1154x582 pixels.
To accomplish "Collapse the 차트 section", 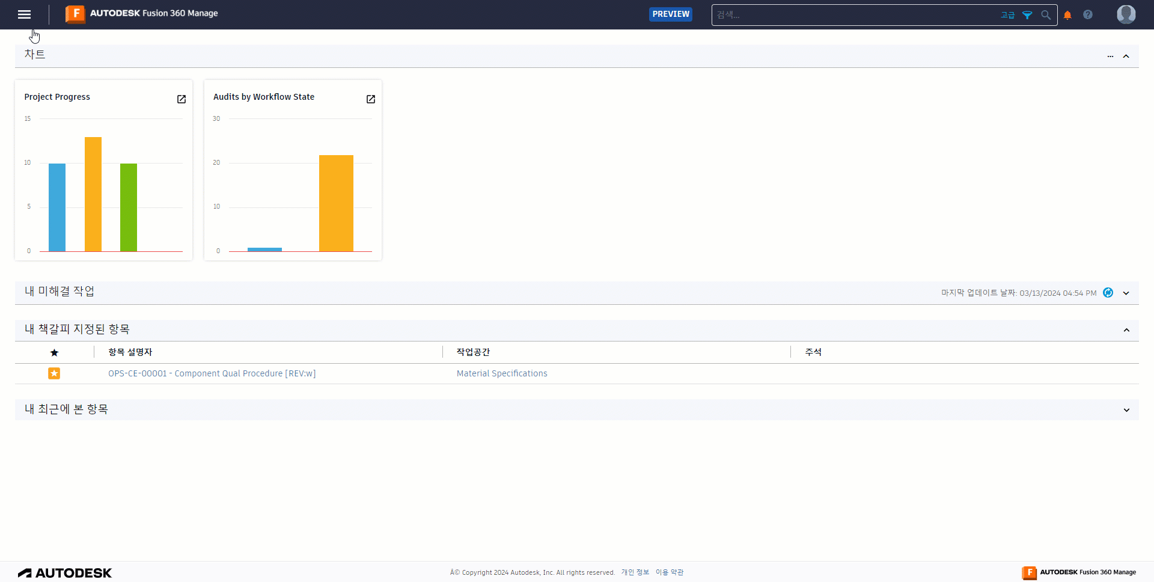I will coord(1126,56).
